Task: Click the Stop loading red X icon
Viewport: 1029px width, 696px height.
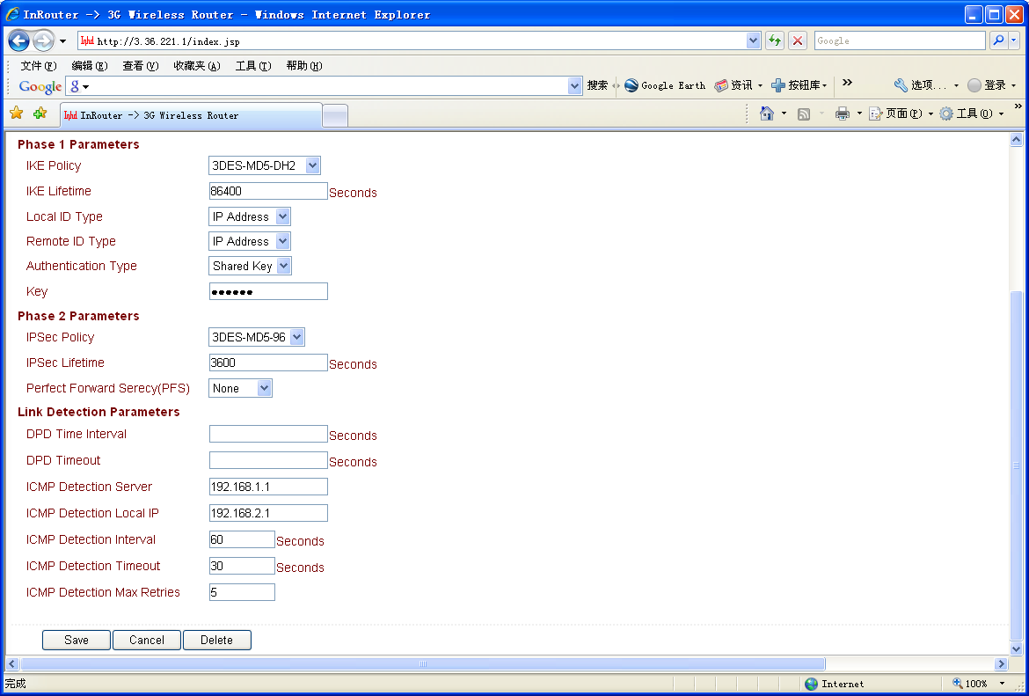Action: coord(798,40)
